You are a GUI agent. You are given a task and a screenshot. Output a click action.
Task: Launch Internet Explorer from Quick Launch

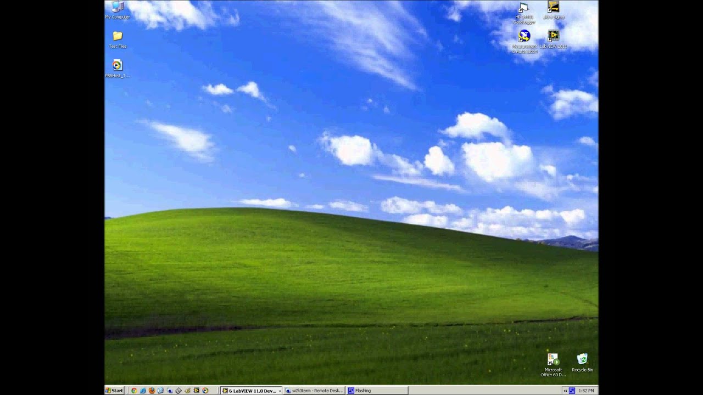[x=143, y=391]
